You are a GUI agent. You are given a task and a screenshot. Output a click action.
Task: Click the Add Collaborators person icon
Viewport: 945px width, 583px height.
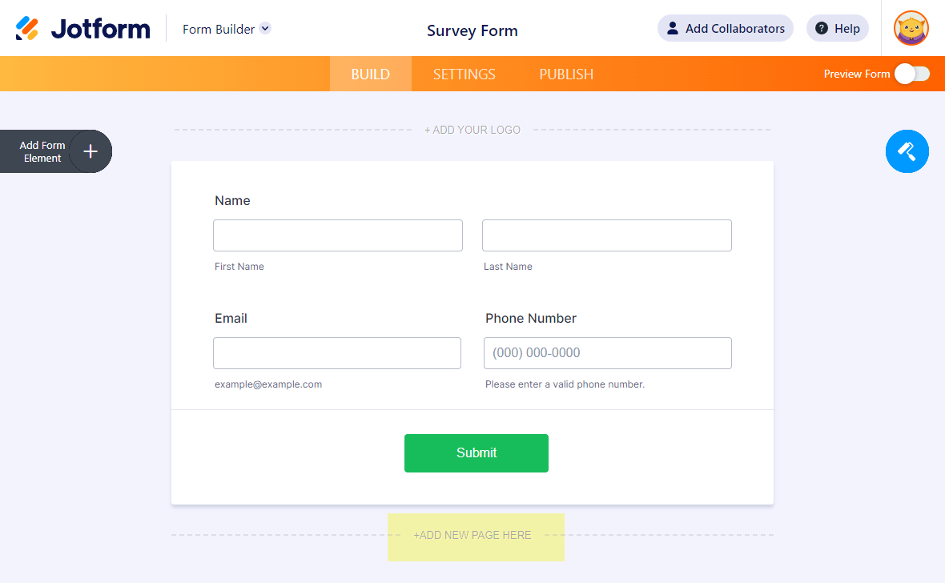click(673, 29)
